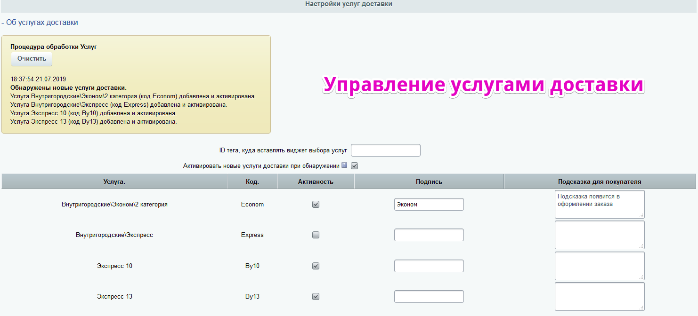Collapse the 'Об услугах доставки' section
The height and width of the screenshot is (316, 698).
click(40, 22)
